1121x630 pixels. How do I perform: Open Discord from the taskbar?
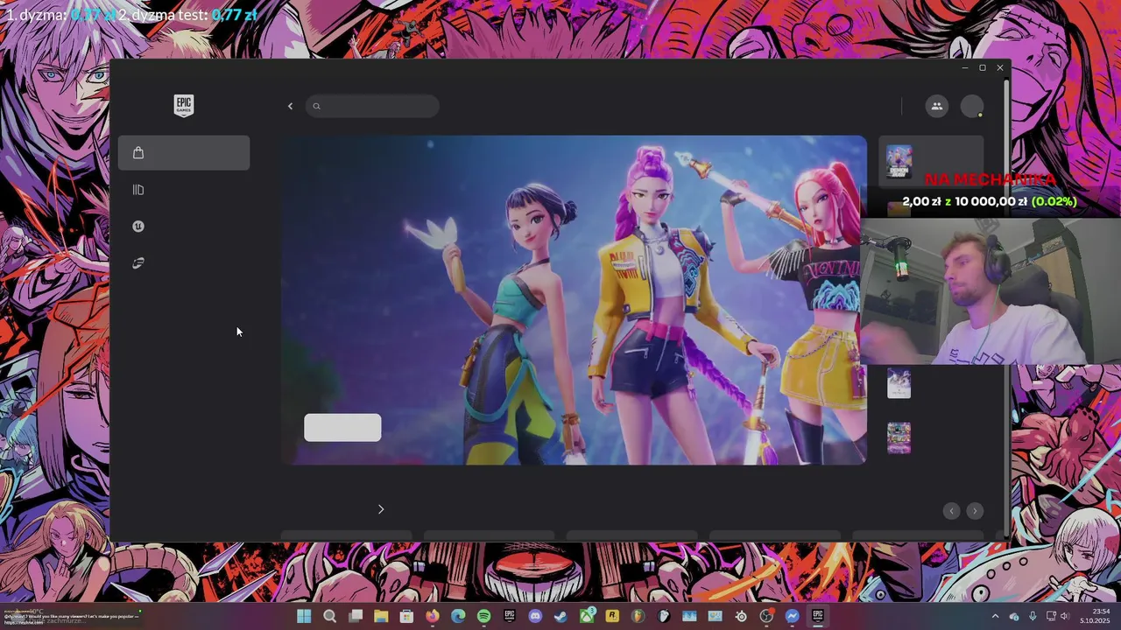coord(535,616)
